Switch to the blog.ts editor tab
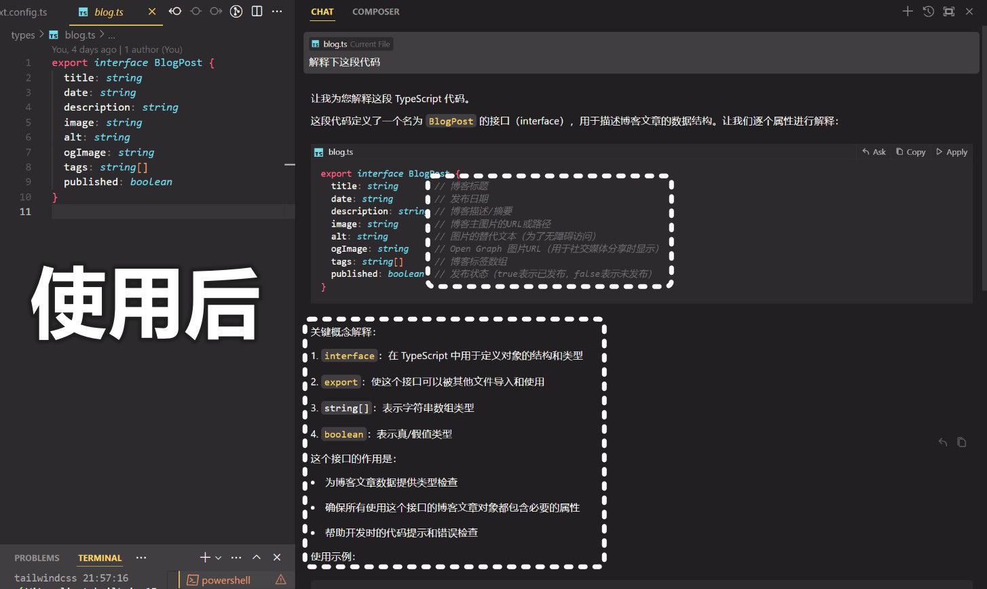The height and width of the screenshot is (589, 987). (109, 12)
